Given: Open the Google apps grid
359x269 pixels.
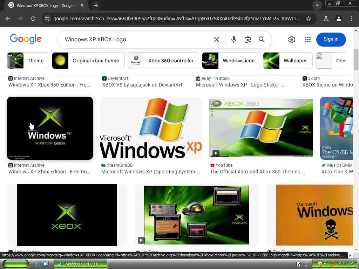Looking at the screenshot, I should coord(308,40).
